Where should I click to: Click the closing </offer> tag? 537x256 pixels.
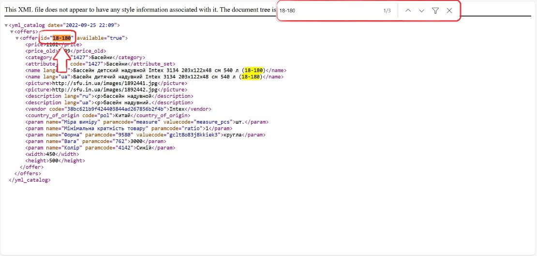click(x=31, y=167)
